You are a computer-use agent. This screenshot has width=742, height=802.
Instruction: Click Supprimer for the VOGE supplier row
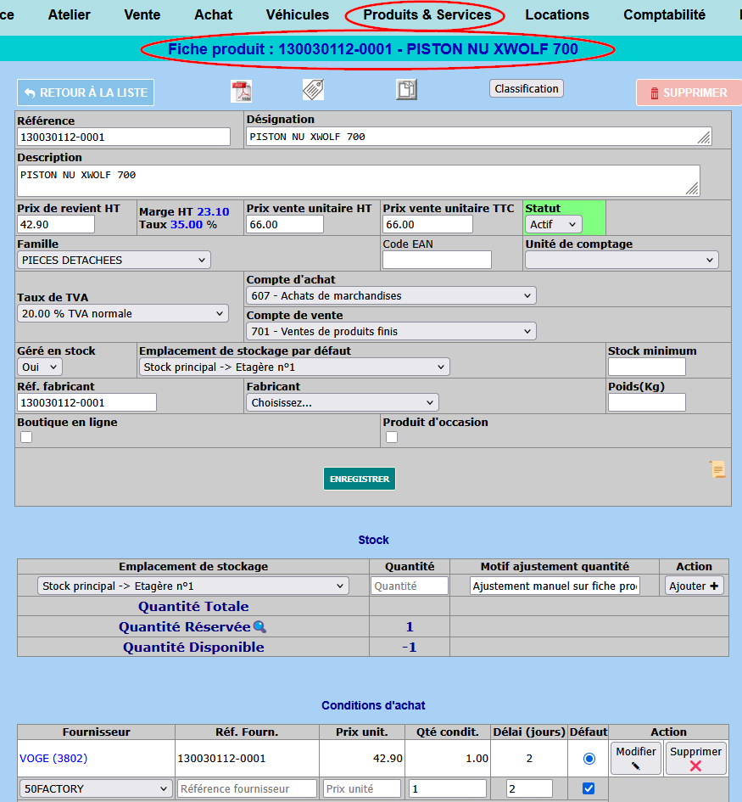coord(695,758)
